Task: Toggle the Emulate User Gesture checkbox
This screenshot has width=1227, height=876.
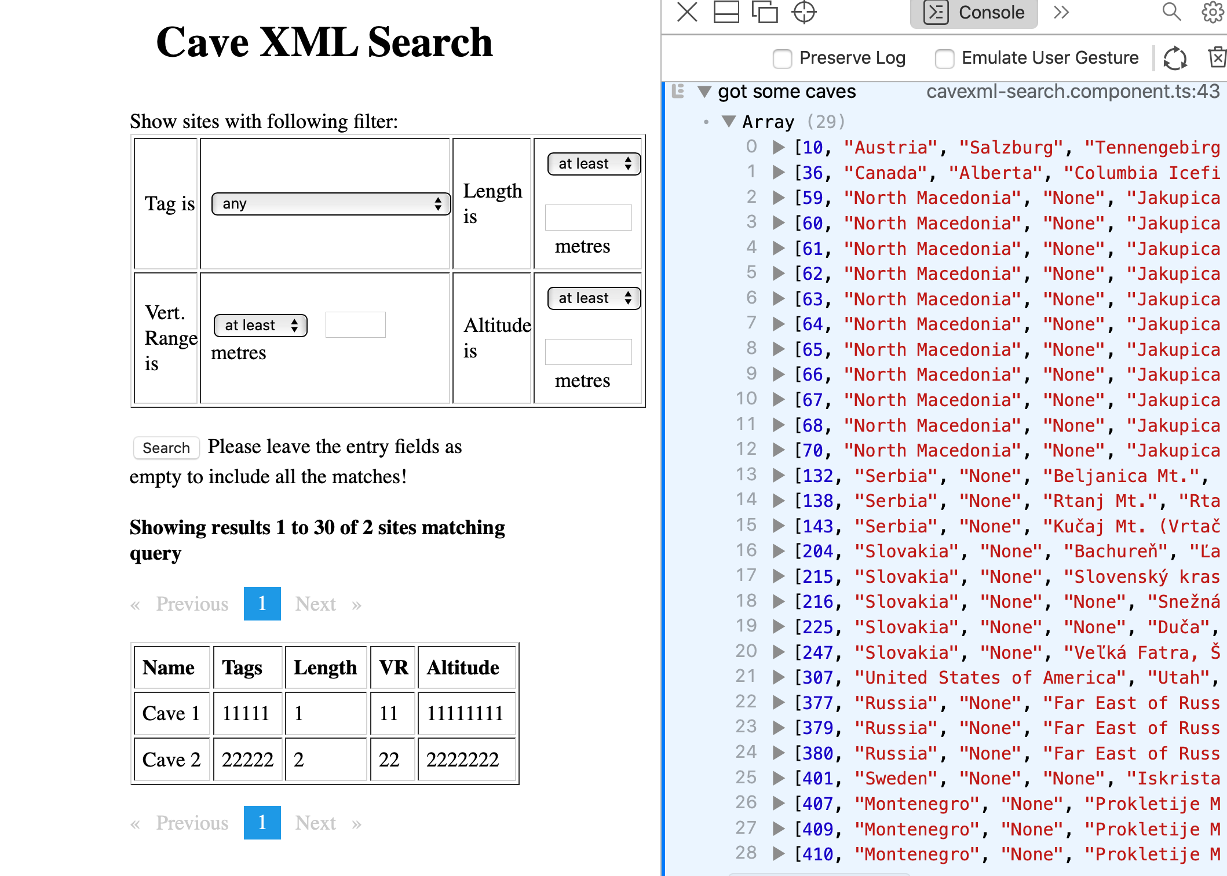Action: pyautogui.click(x=945, y=59)
